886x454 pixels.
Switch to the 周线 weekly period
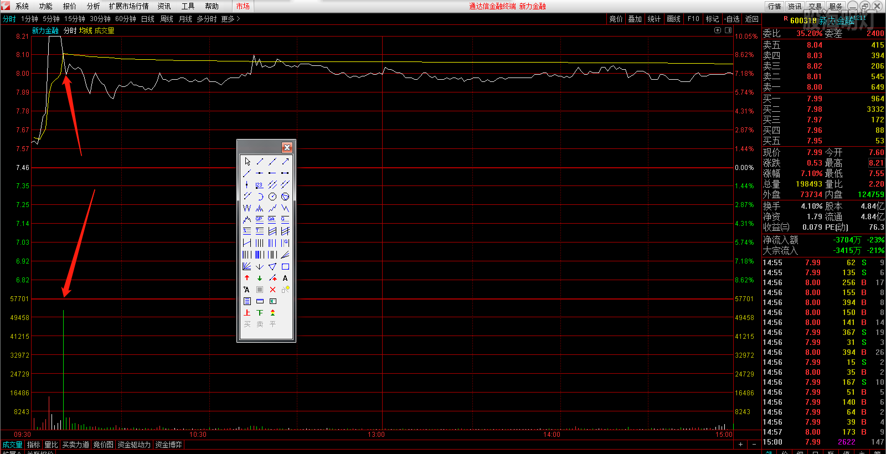click(167, 19)
